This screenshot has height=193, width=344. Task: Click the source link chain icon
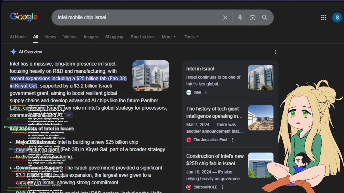(69, 115)
